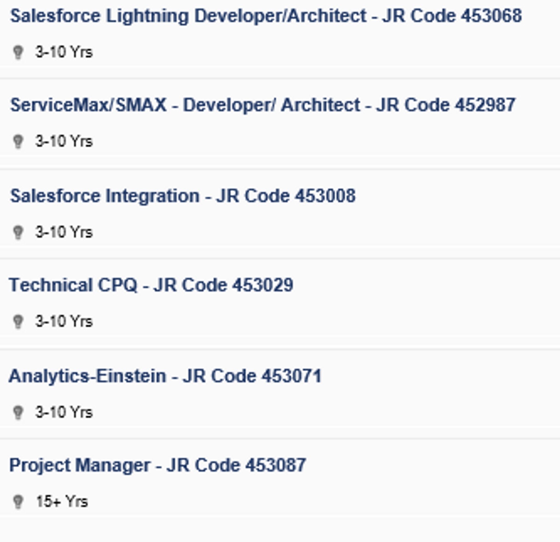
Task: Click 3-10 Yrs text under Salesforce Lightning job
Action: click(64, 52)
